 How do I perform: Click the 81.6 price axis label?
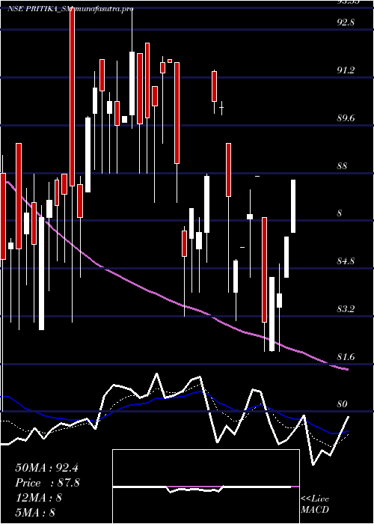pos(346,357)
